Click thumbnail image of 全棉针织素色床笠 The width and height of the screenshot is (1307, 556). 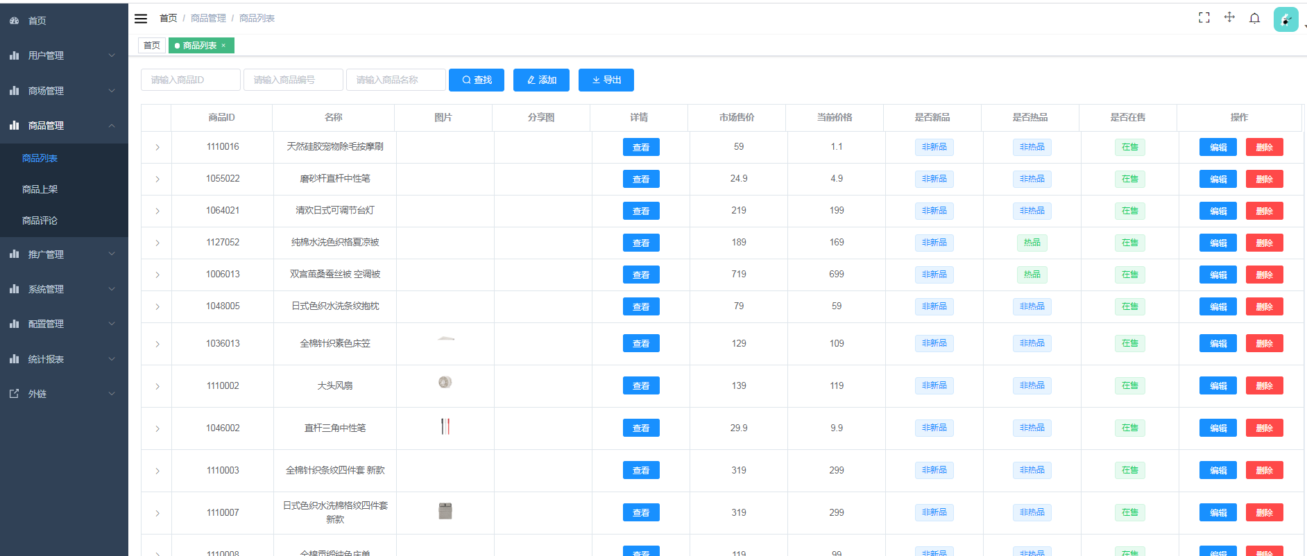[x=445, y=339]
